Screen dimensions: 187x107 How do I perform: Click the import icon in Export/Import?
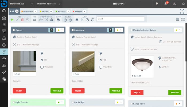tap(46, 20)
